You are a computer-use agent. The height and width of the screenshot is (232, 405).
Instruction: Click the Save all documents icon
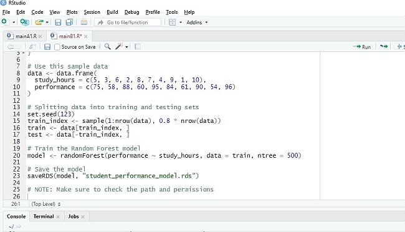69,22
